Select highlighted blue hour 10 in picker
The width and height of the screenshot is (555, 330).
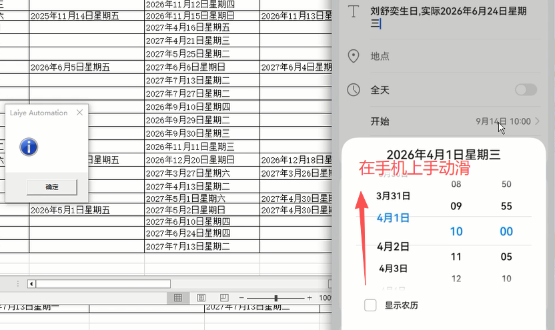(x=456, y=231)
